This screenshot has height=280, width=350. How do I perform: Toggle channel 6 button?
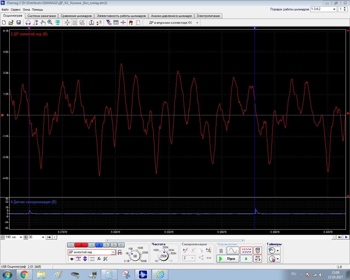[114, 245]
